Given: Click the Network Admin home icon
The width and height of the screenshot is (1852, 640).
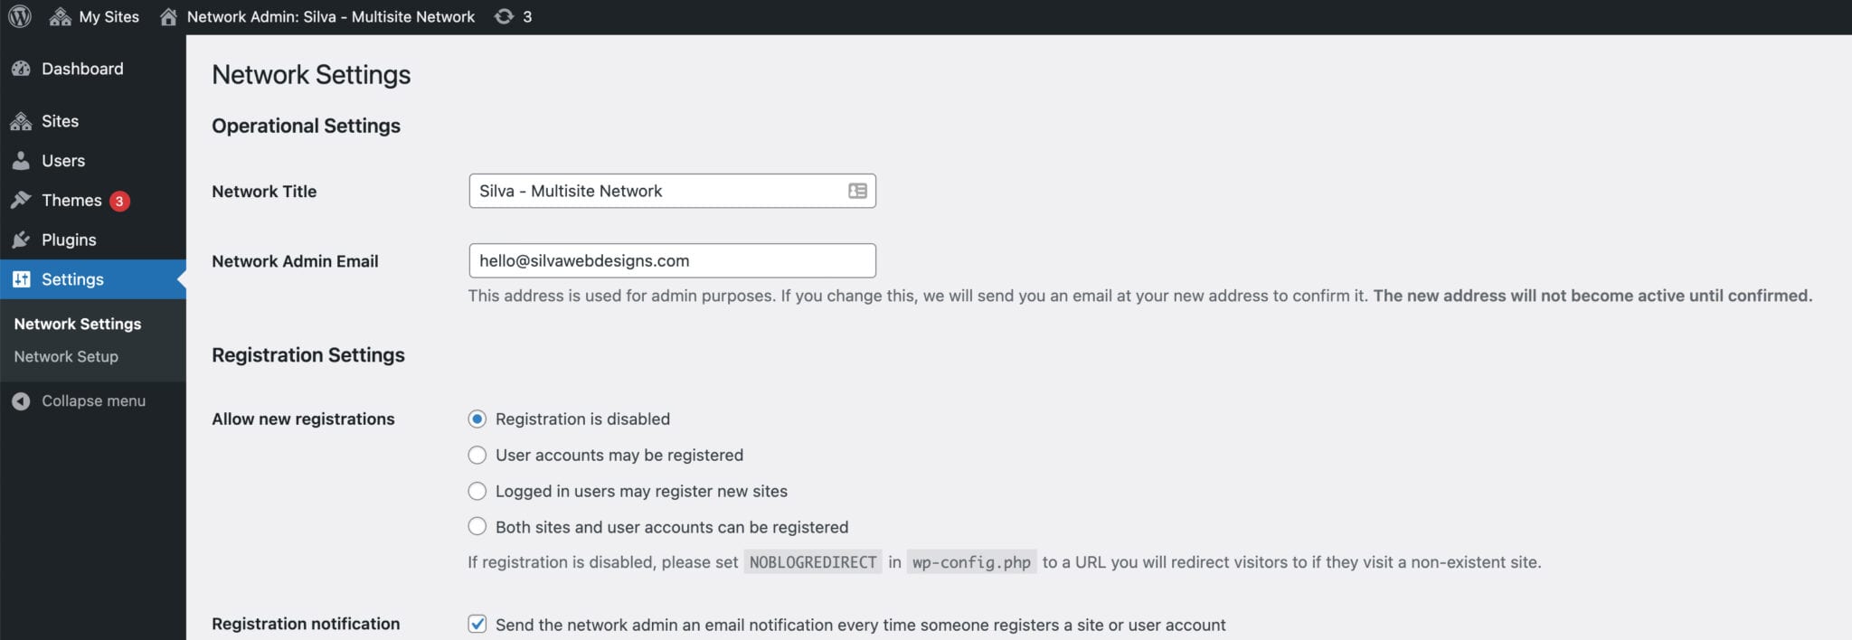Looking at the screenshot, I should tap(168, 16).
